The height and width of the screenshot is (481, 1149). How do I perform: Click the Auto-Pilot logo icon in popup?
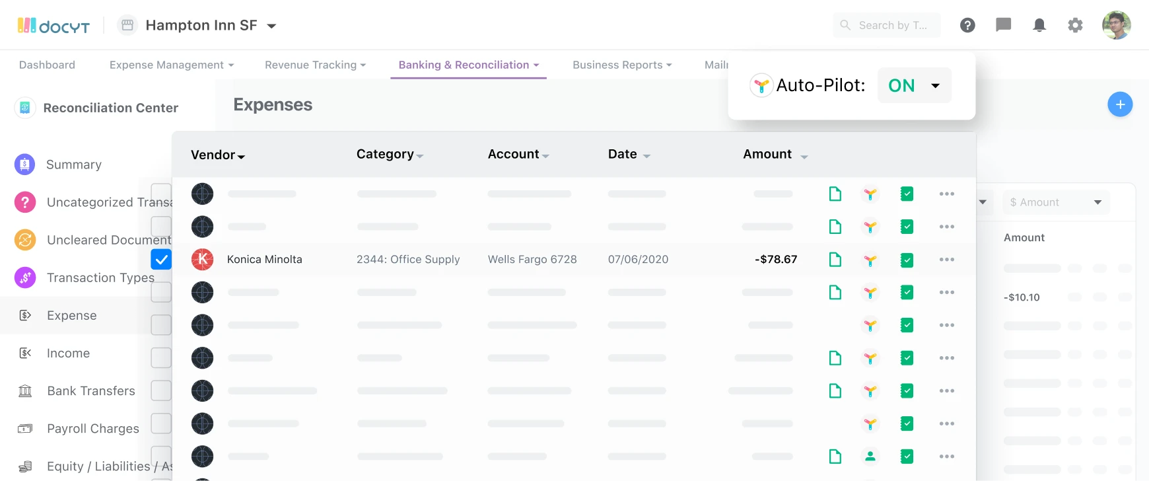[x=761, y=85]
